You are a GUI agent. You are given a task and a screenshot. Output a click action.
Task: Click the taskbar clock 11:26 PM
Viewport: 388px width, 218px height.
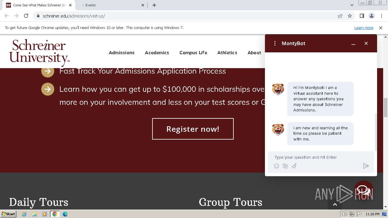click(373, 214)
